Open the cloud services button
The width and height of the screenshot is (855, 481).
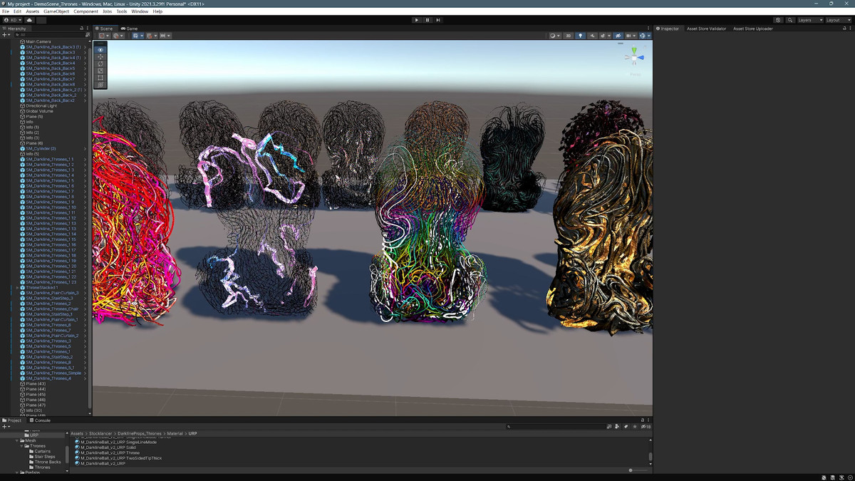(30, 20)
